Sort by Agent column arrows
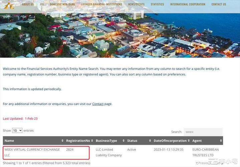 tap(221, 141)
